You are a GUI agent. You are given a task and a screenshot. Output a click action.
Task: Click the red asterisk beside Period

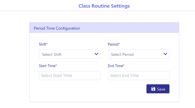click(119, 44)
